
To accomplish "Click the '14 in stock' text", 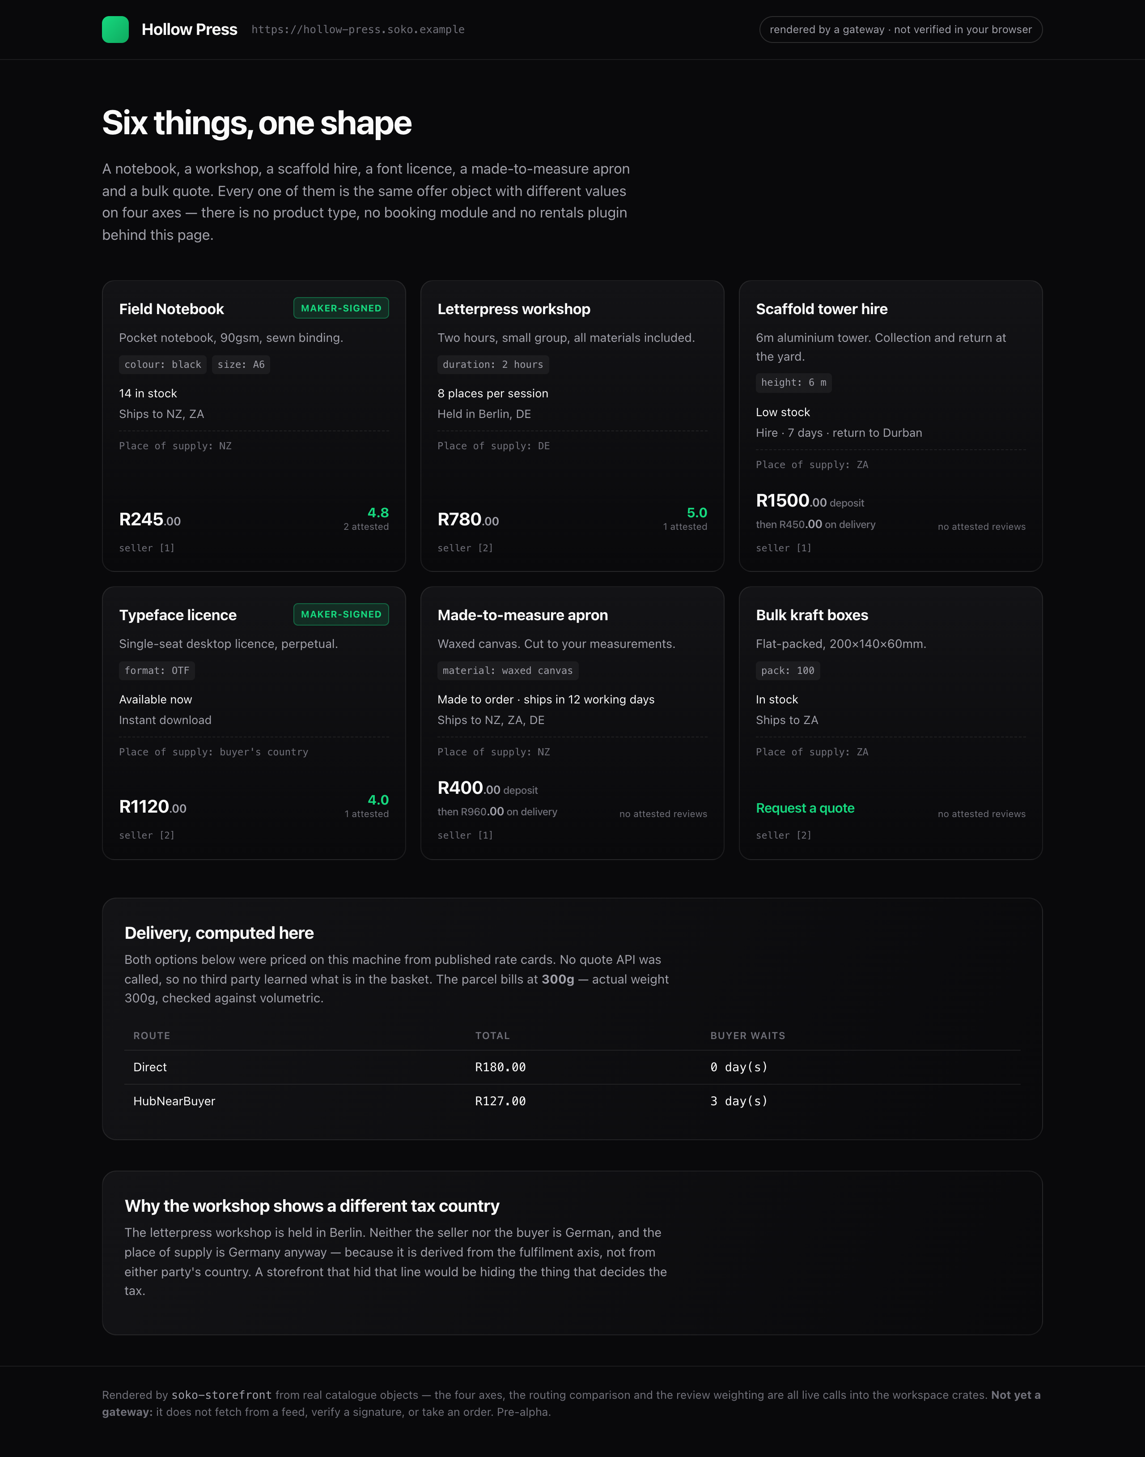I will click(x=148, y=393).
